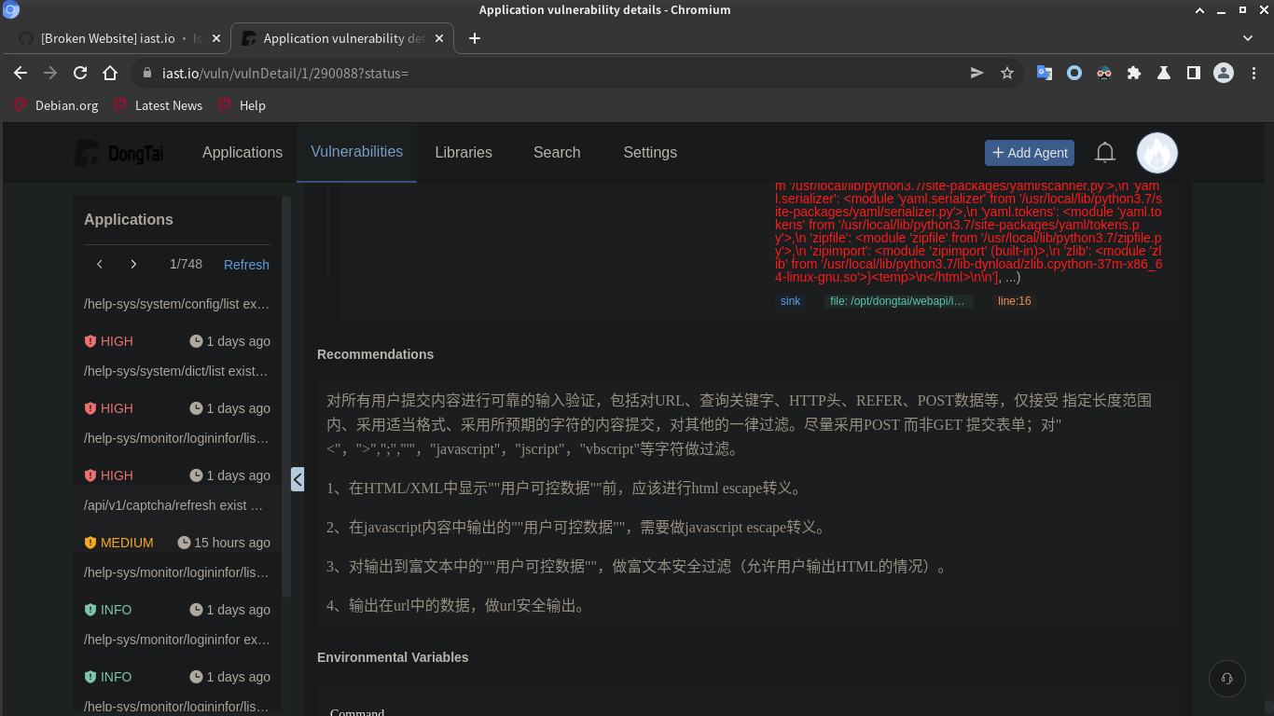The image size is (1274, 716).
Task: Switch to the Libraries navigation tab
Action: 464,152
